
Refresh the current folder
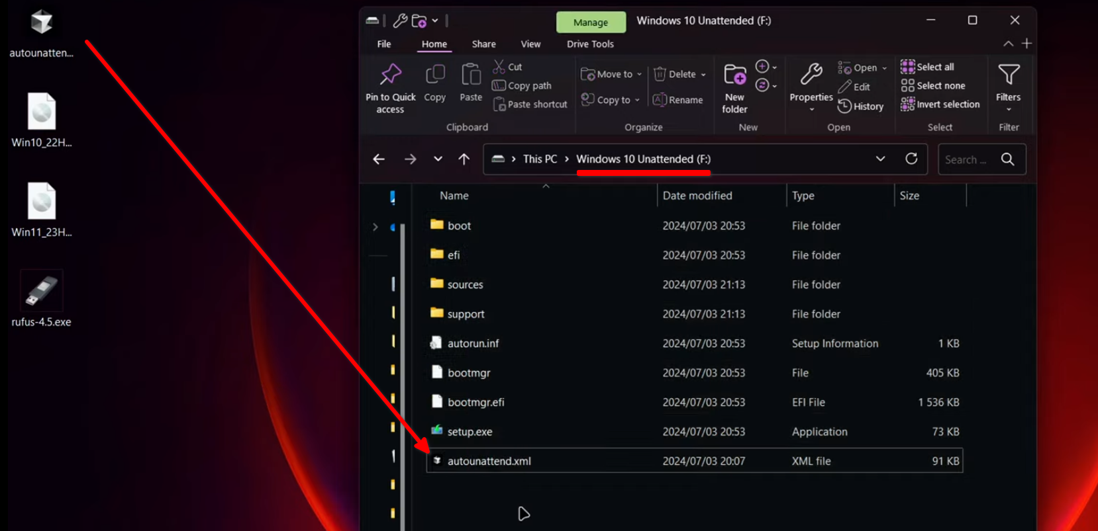[911, 159]
